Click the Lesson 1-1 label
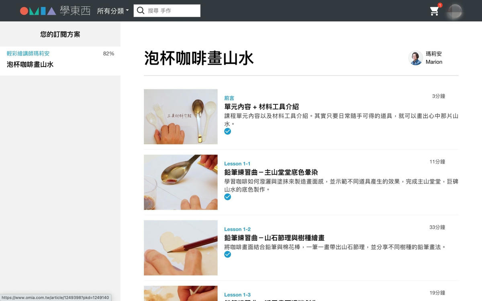Image resolution: width=482 pixels, height=301 pixels. pyautogui.click(x=237, y=164)
